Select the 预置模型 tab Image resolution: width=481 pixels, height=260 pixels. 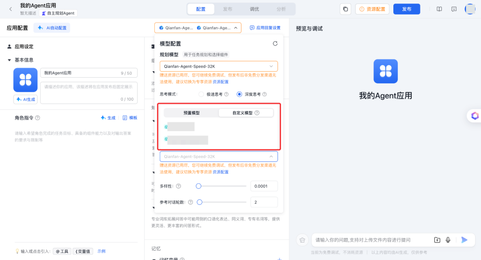point(191,113)
